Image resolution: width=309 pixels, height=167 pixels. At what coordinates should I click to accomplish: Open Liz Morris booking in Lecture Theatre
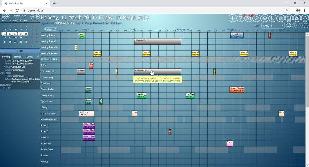(87, 113)
